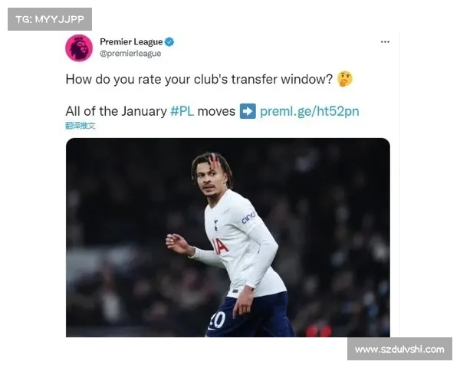Click the "All of the January" text
Viewport: 460px width, 368px height.
[x=117, y=111]
